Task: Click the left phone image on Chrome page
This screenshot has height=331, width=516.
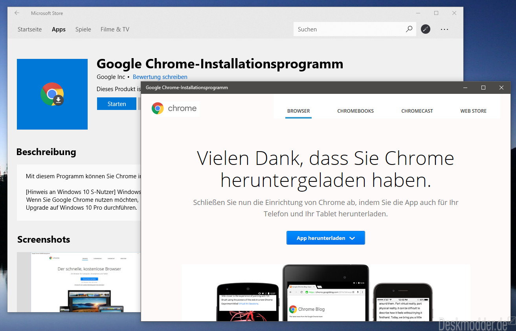Action: (248, 302)
